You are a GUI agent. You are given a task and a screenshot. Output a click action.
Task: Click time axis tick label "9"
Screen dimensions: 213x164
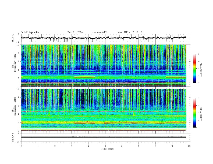click(172, 146)
